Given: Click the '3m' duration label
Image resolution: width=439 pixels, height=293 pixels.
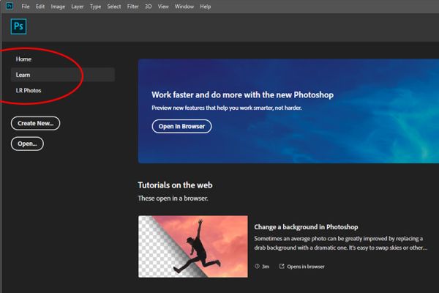Looking at the screenshot, I should pos(266,267).
